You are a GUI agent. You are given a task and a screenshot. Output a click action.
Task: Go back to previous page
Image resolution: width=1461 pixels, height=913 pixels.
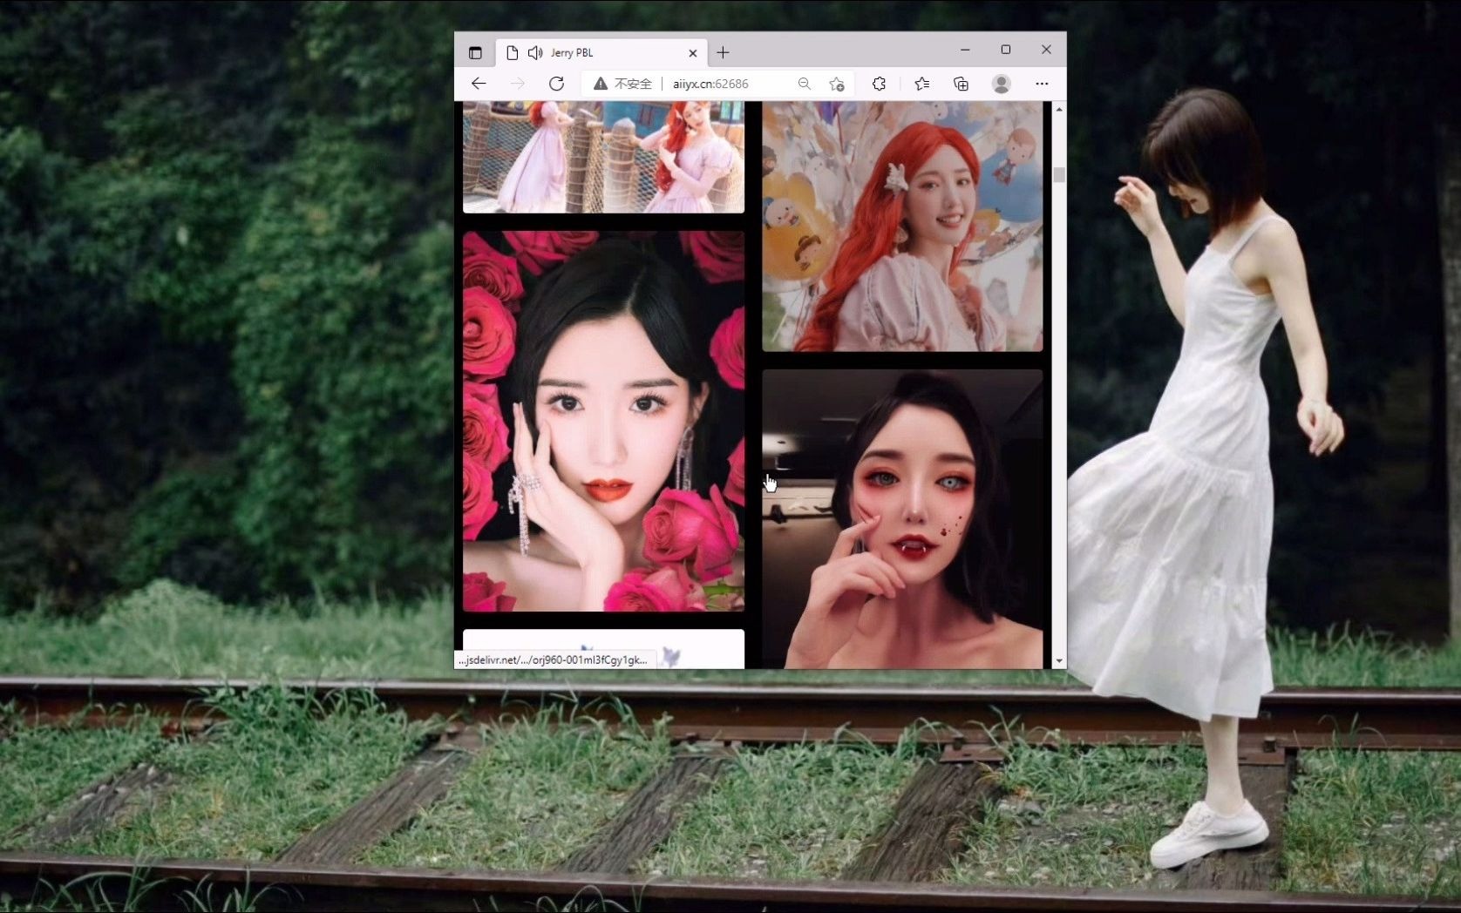(x=479, y=84)
